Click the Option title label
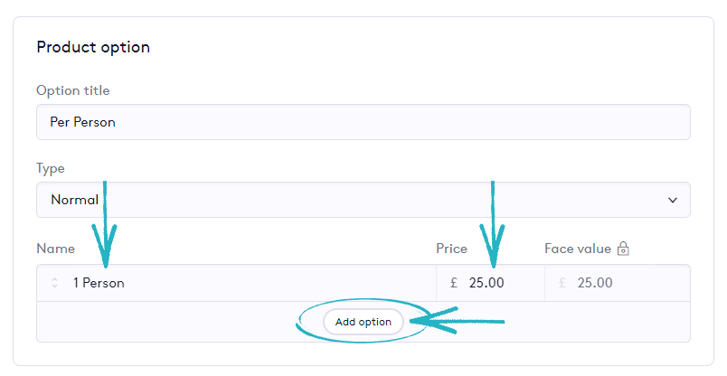The image size is (727, 376). (x=73, y=90)
